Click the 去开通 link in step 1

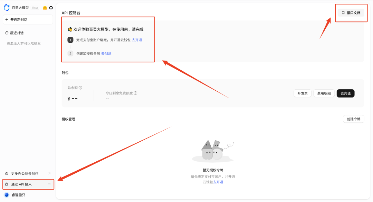coord(137,40)
